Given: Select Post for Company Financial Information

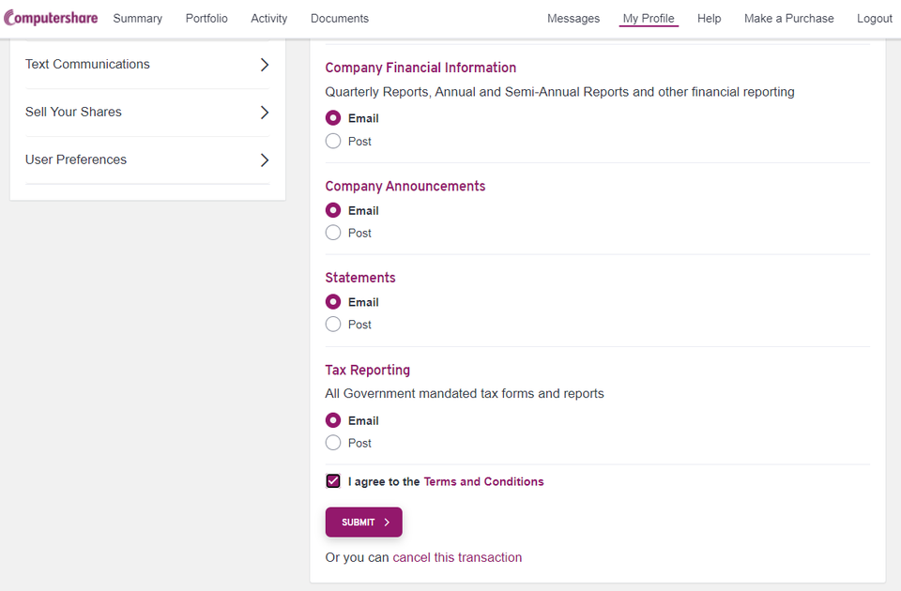Looking at the screenshot, I should click(333, 141).
